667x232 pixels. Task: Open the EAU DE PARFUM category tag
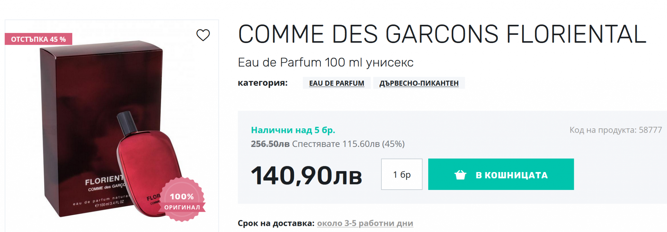[336, 83]
